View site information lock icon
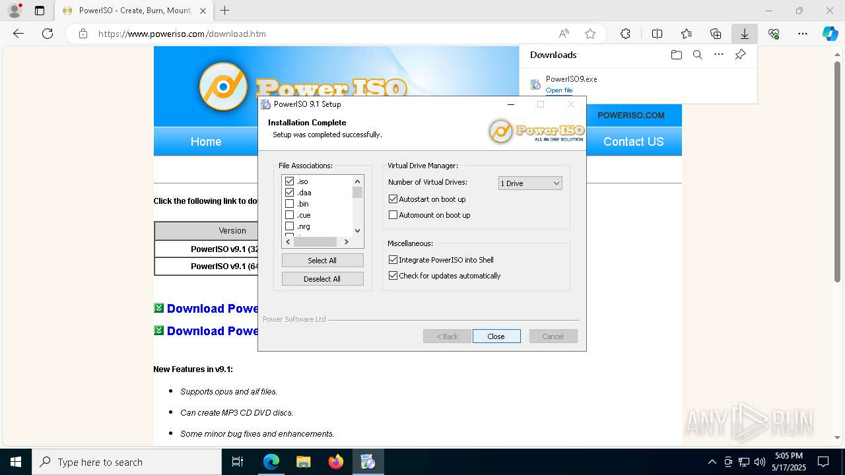Image resolution: width=845 pixels, height=475 pixels. pyautogui.click(x=83, y=34)
